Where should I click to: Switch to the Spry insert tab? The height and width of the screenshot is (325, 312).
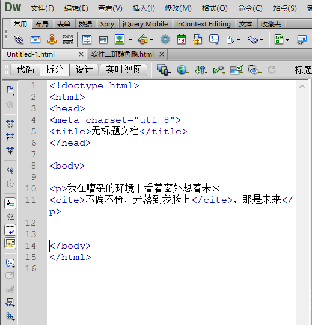(107, 24)
